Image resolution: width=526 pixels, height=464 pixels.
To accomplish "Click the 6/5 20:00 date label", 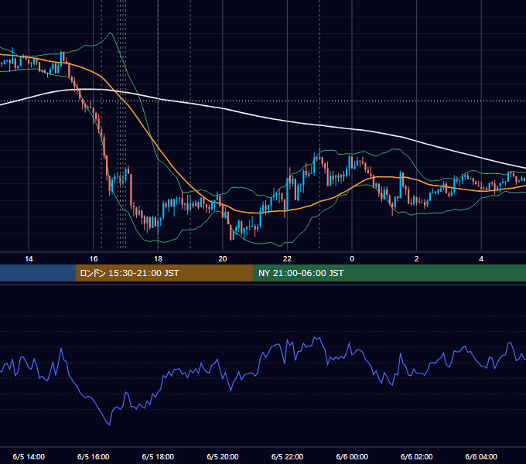I will [x=223, y=456].
